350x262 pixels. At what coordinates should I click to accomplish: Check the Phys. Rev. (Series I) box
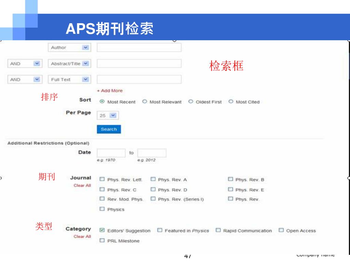pos(153,199)
